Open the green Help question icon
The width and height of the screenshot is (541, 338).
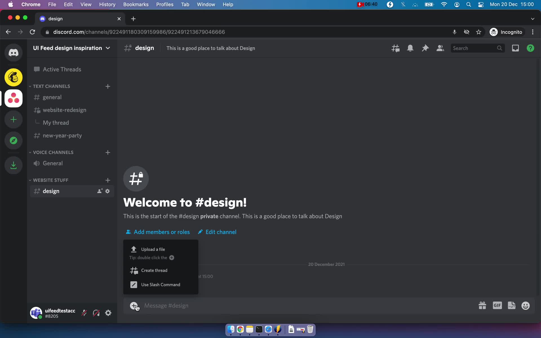(530, 48)
